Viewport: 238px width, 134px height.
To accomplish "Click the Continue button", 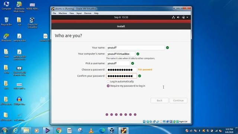I will 178,100.
